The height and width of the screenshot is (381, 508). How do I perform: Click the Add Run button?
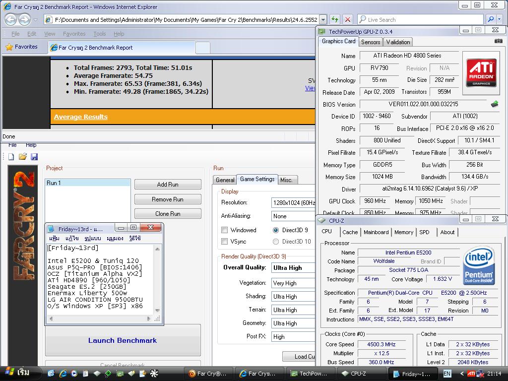pyautogui.click(x=168, y=185)
